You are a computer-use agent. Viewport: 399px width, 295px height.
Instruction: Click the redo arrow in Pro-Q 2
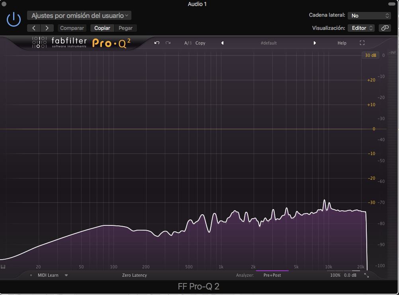click(168, 43)
